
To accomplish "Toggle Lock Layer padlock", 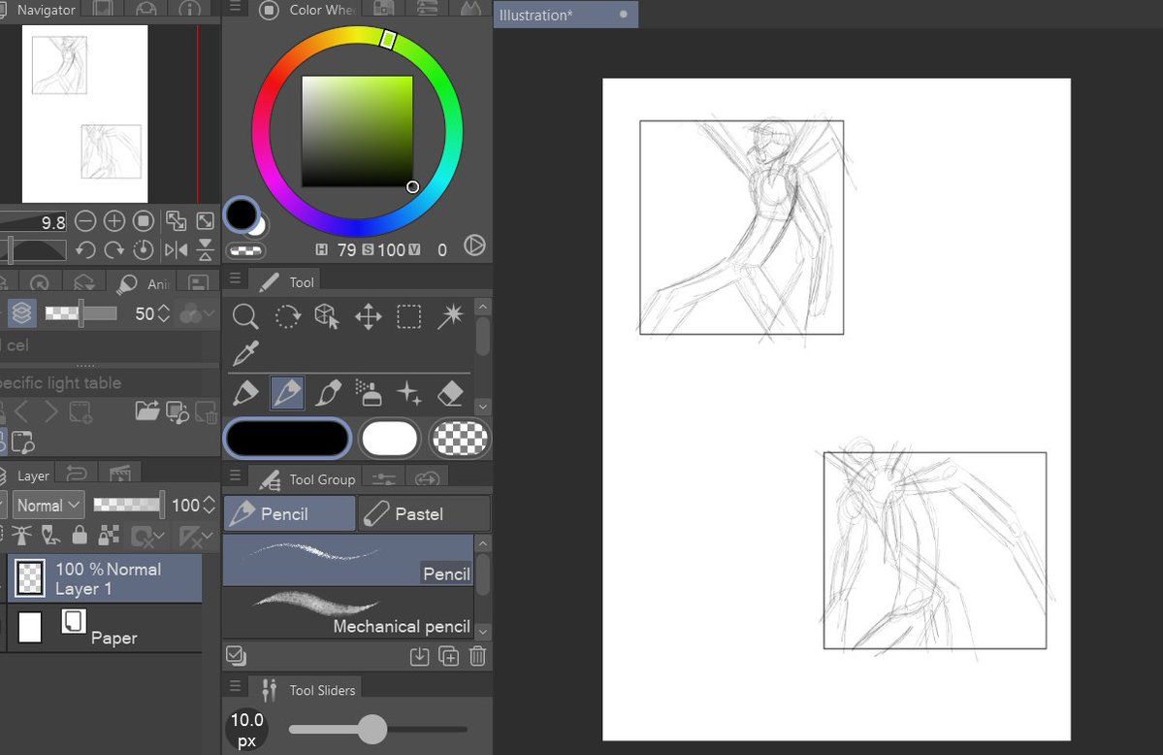I will point(80,536).
